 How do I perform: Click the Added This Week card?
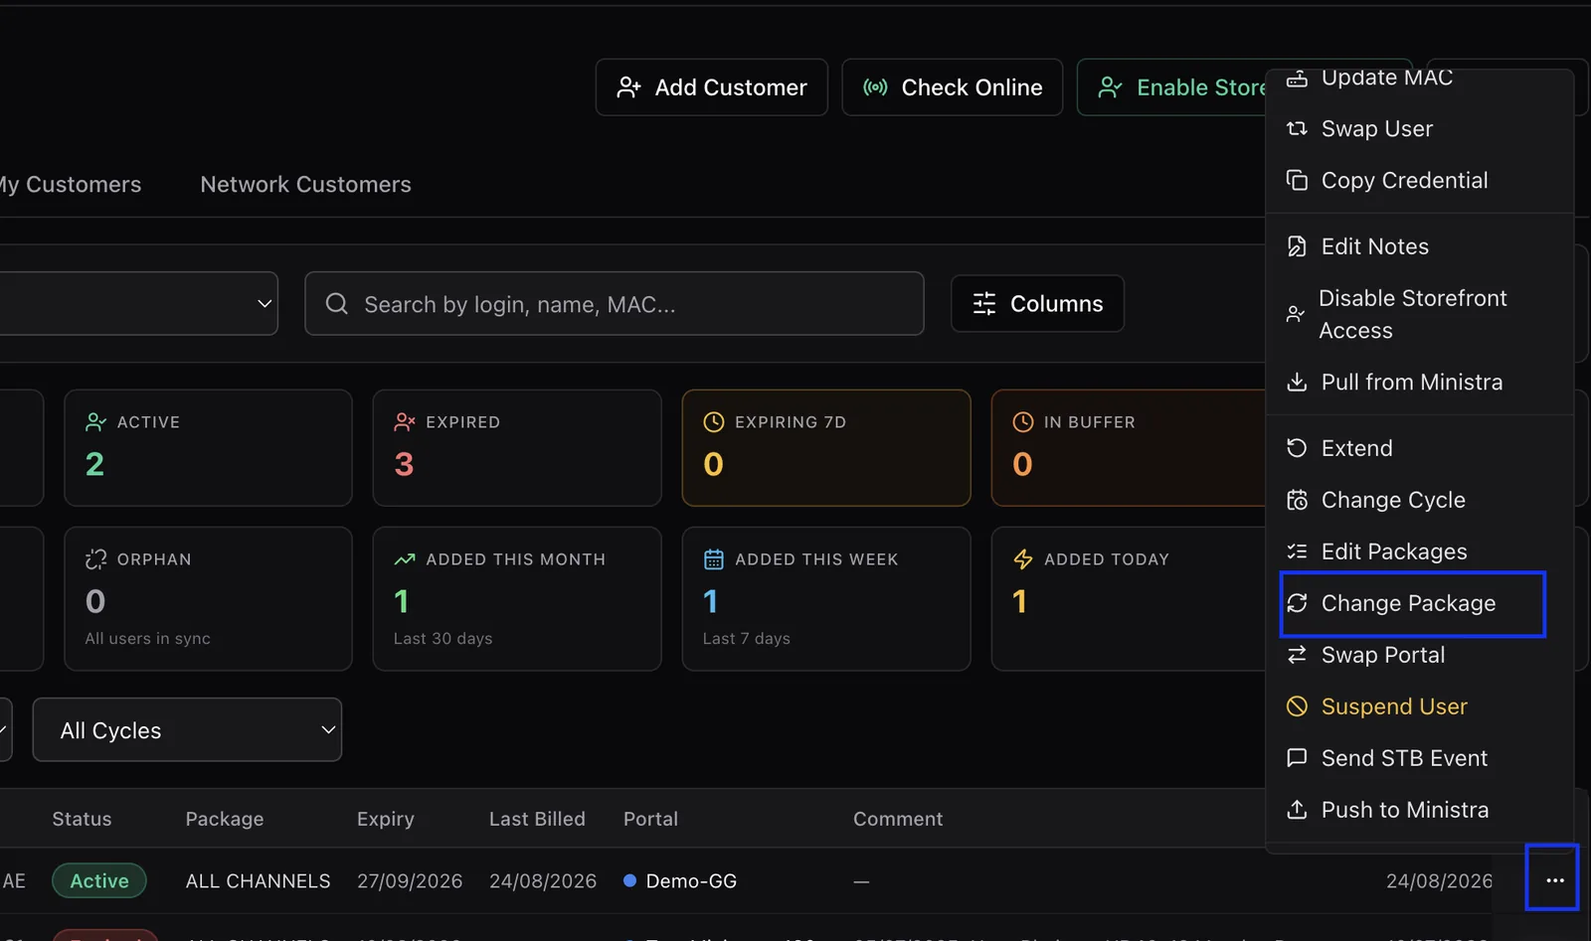pyautogui.click(x=826, y=598)
